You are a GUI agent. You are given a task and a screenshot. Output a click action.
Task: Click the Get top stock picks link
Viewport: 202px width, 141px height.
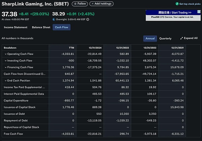tap(190, 4)
